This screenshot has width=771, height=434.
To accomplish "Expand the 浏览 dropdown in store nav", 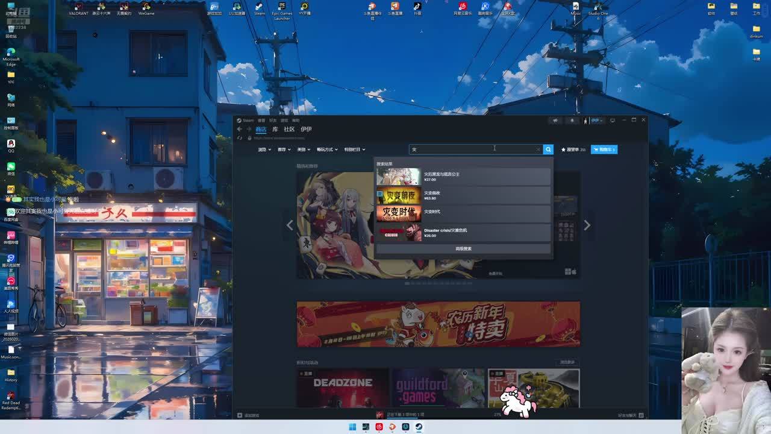I will coord(264,149).
